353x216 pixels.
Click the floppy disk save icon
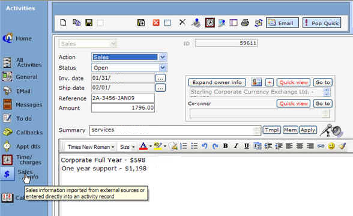(89, 23)
